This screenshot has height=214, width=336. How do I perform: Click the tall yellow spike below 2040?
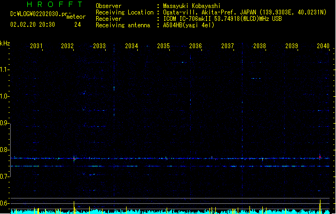coord(320,207)
